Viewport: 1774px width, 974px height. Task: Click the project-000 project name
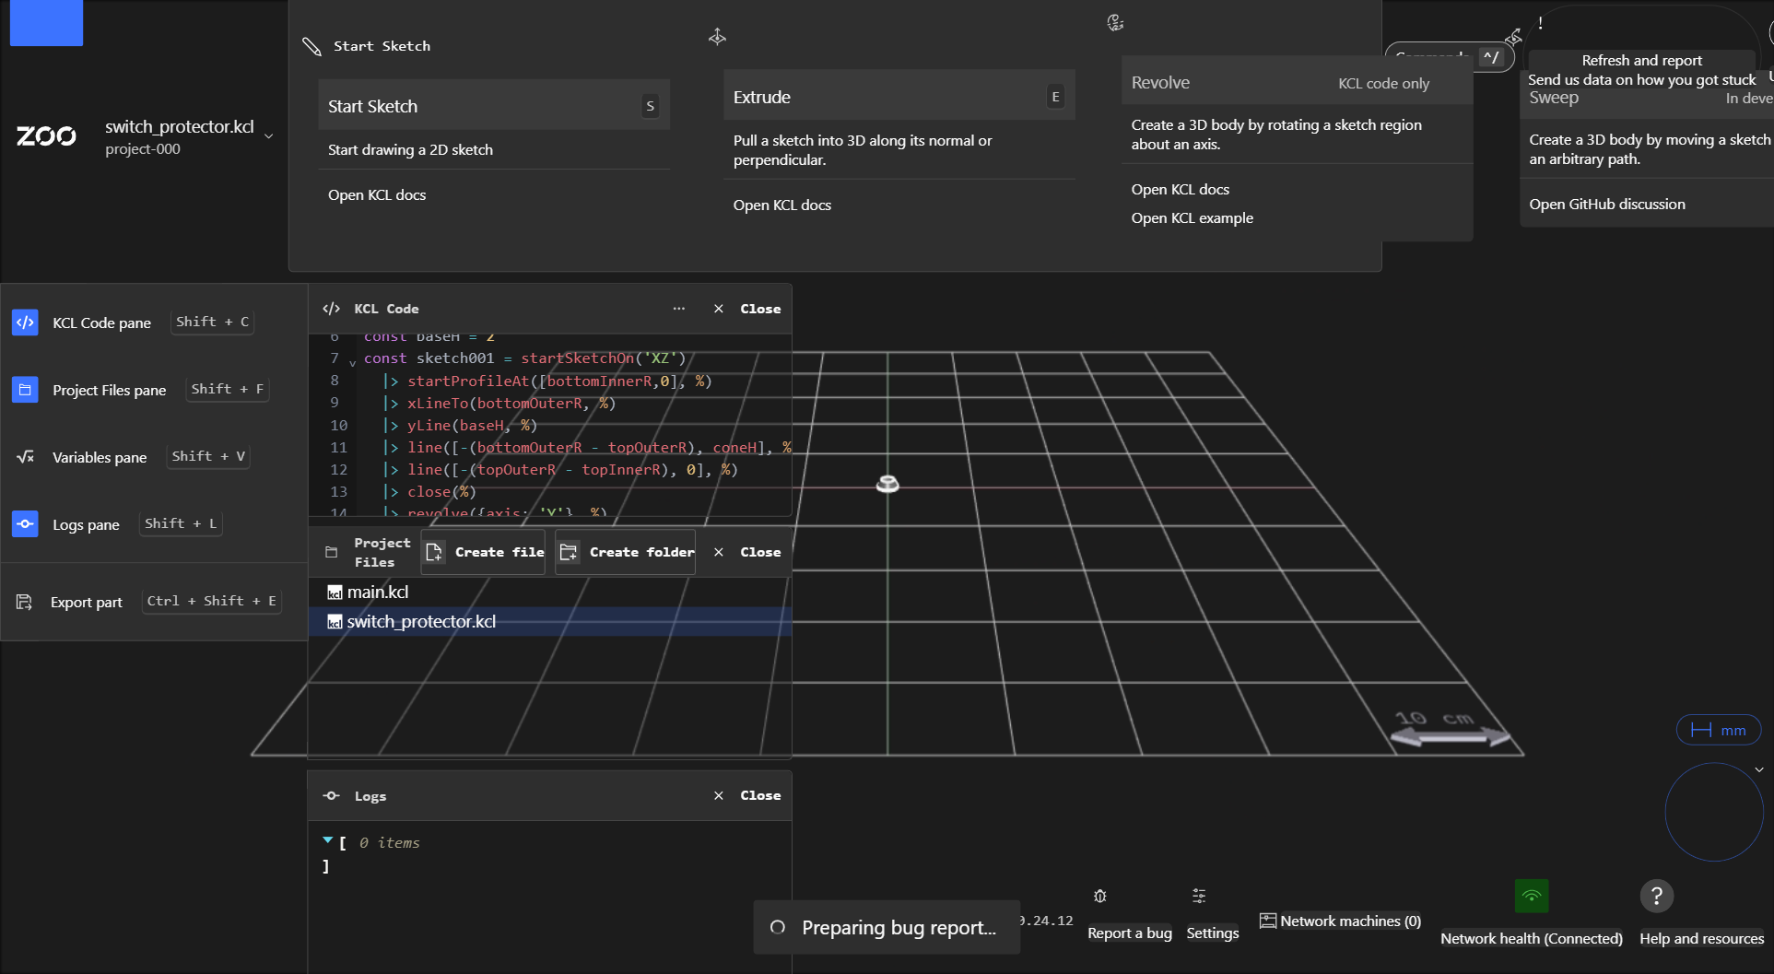pyautogui.click(x=143, y=149)
